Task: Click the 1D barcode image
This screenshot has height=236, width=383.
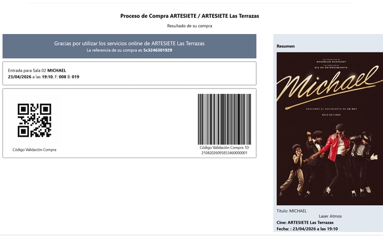Action: click(224, 119)
